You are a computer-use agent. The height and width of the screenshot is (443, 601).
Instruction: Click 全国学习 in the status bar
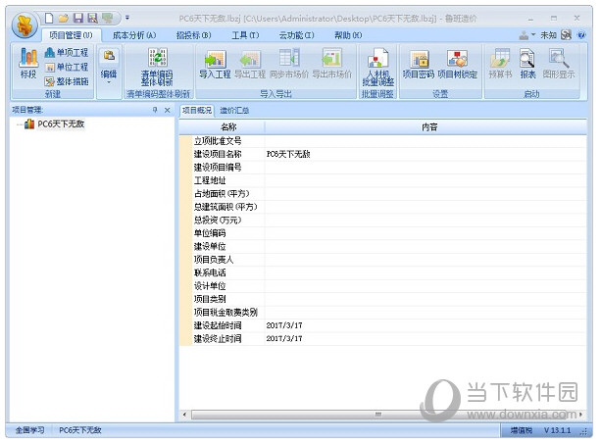coord(28,430)
